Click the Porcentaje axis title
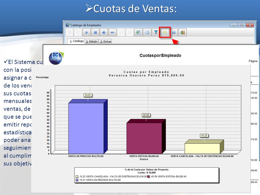 [42, 77]
